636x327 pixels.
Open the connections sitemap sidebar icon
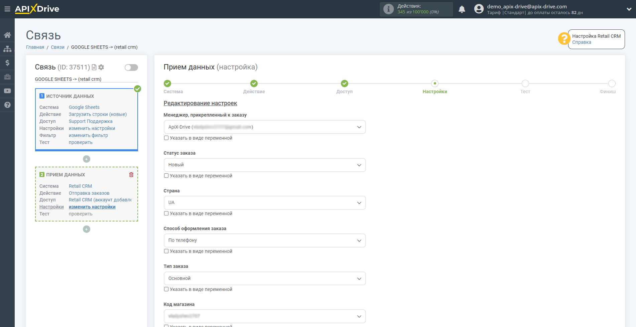coord(7,49)
